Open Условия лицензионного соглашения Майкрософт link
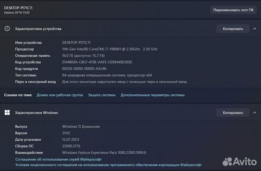The width and height of the screenshot is (261, 171). pyautogui.click(x=108, y=165)
